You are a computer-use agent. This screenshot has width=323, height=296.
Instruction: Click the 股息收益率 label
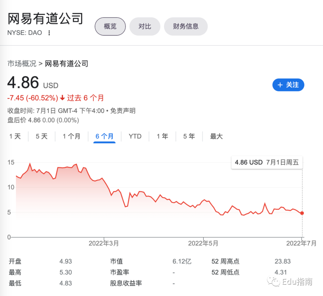click(x=126, y=283)
